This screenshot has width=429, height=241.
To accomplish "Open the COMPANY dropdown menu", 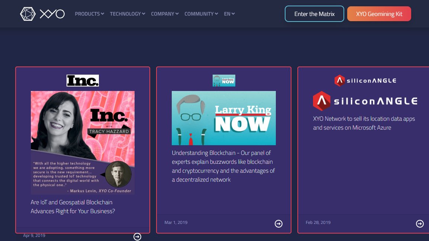I will [x=165, y=14].
